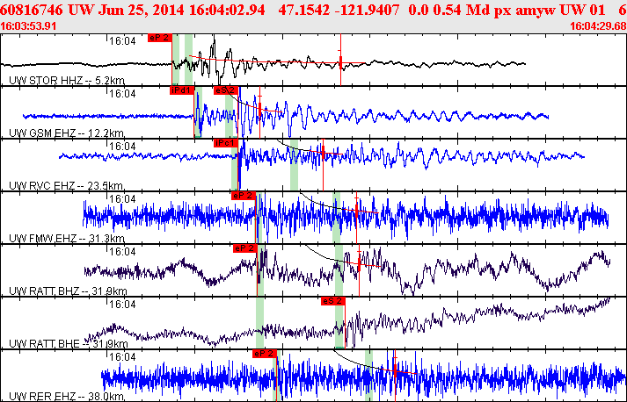This screenshot has width=627, height=402.
Task: Click the red coda end marker on RVC EHZ trace
Action: [x=323, y=154]
